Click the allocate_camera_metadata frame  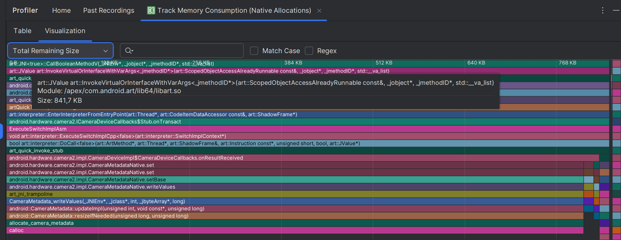(x=295, y=223)
